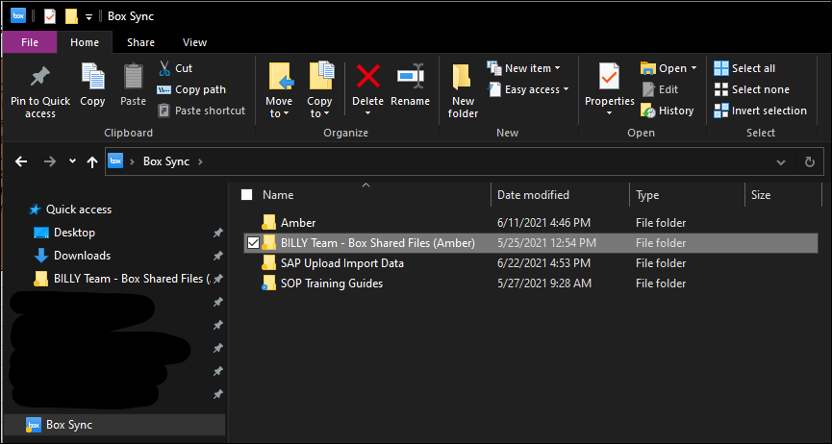The width and height of the screenshot is (832, 444).
Task: Cut the selected item with scissors
Action: (176, 68)
